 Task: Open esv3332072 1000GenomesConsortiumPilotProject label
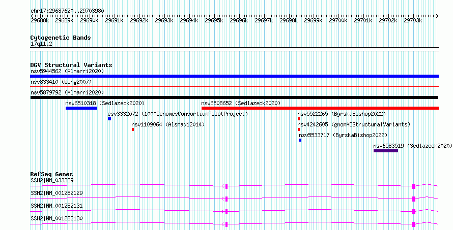coord(178,114)
